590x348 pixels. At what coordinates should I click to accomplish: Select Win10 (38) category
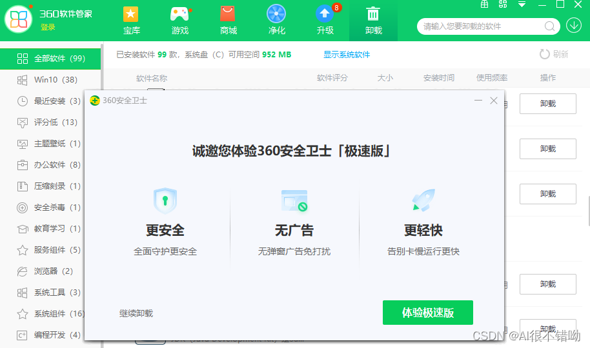pyautogui.click(x=50, y=80)
